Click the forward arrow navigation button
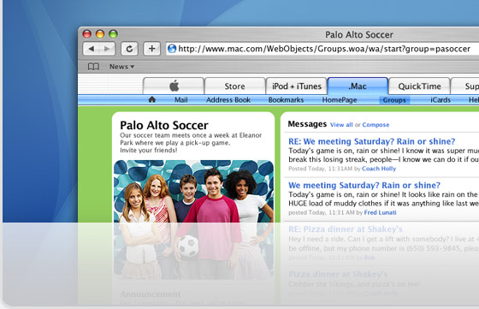Viewport: 479px width, 309px height. point(107,49)
